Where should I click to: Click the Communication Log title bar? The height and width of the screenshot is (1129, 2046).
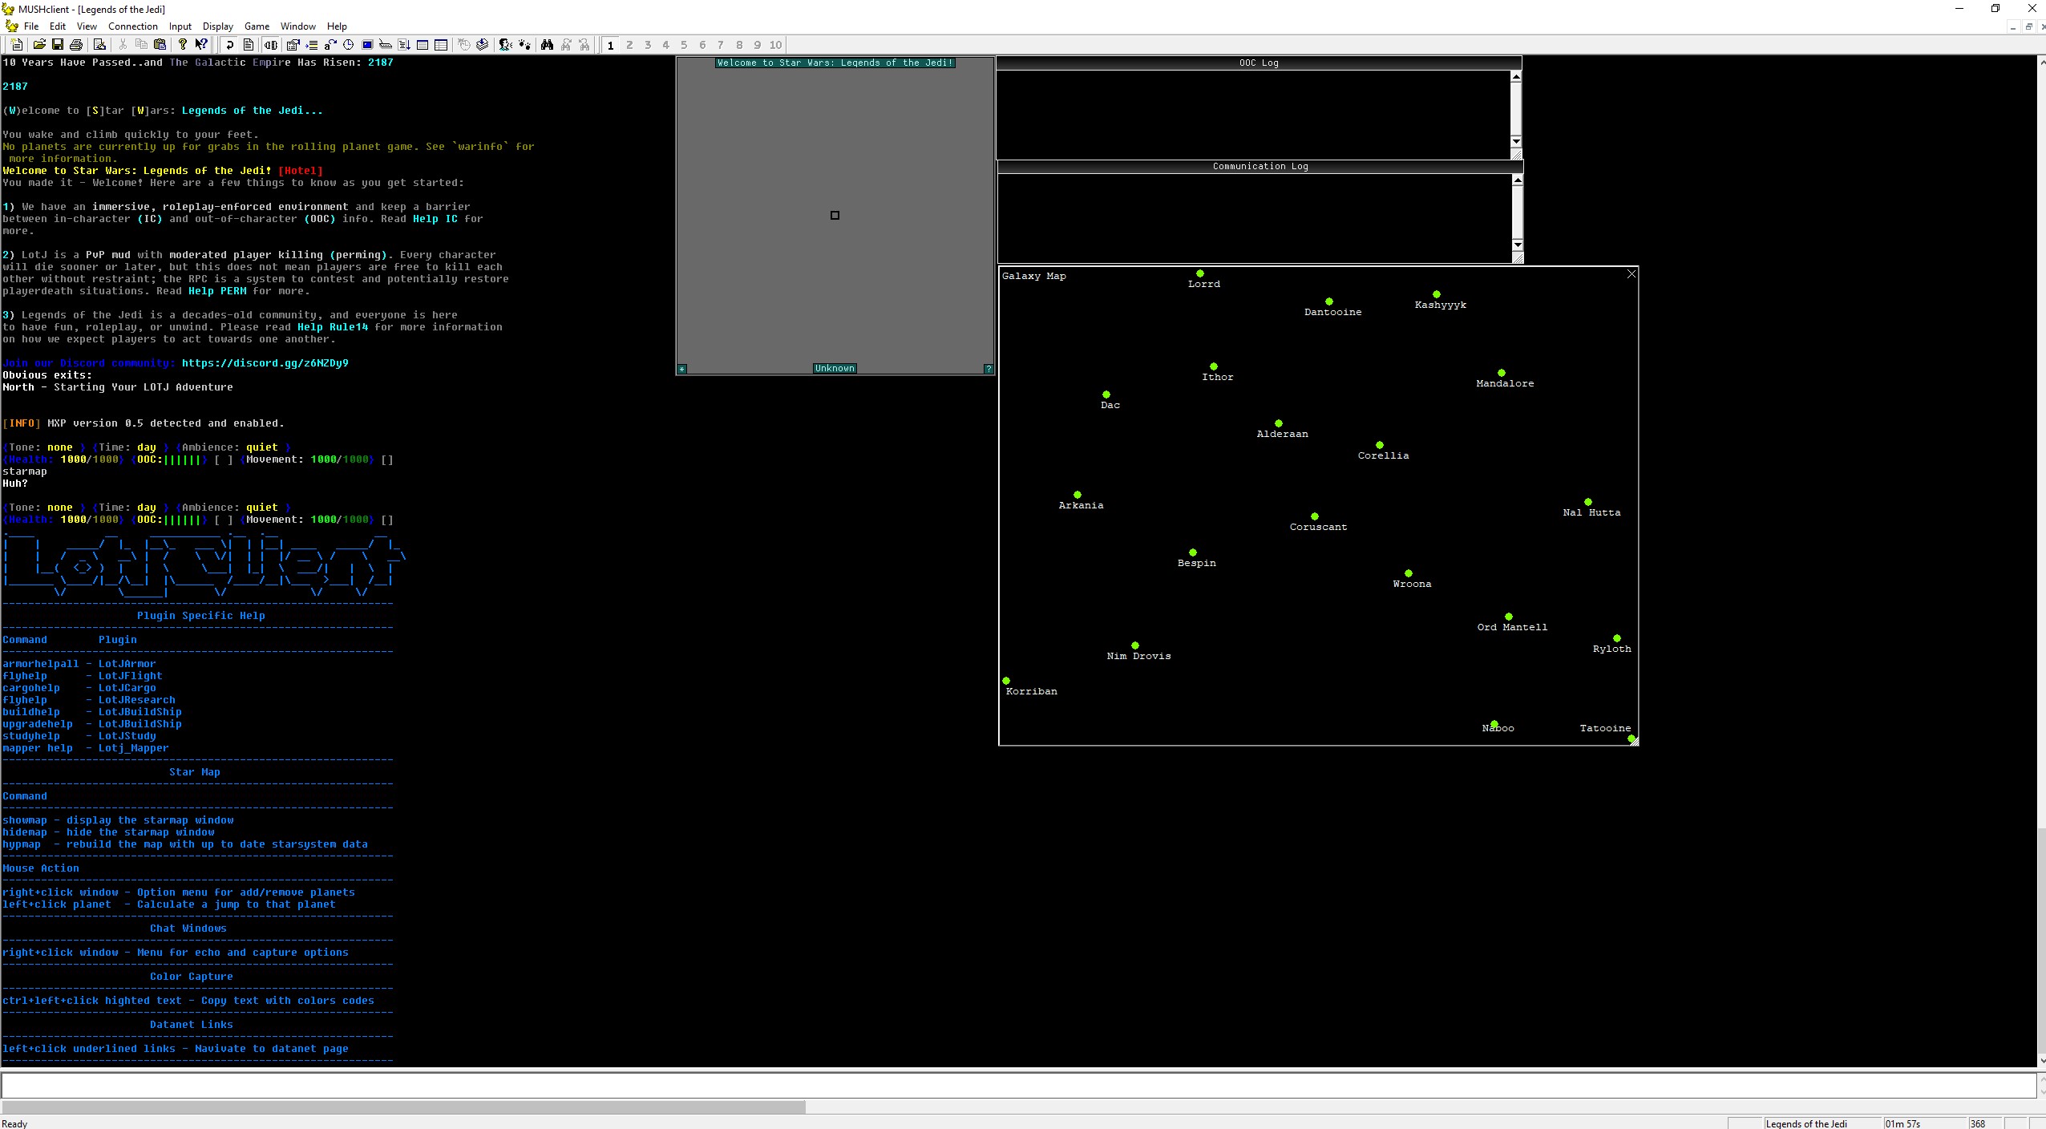coord(1260,166)
